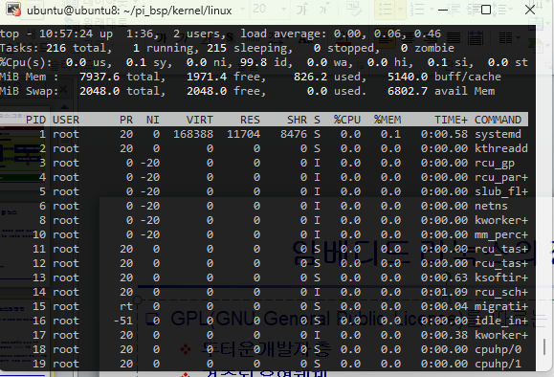The width and height of the screenshot is (554, 377).
Task: Click the terminal app icon in title bar
Action: click(13, 10)
